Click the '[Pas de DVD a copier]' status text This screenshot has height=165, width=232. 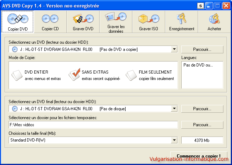point(118,49)
